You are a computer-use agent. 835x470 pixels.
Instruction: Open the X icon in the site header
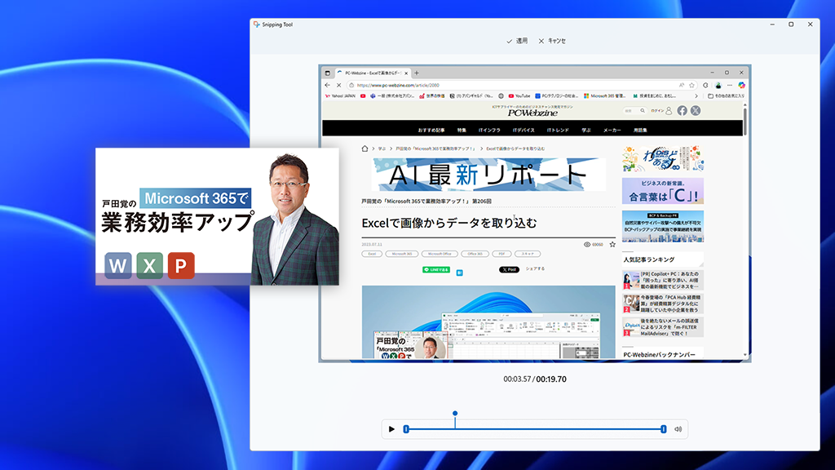pos(696,111)
